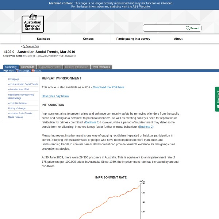Select Participating in a survey menu
Screen dimensions: 219x219
click(133, 39)
